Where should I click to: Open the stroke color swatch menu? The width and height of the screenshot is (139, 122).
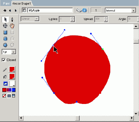click(x=12, y=70)
